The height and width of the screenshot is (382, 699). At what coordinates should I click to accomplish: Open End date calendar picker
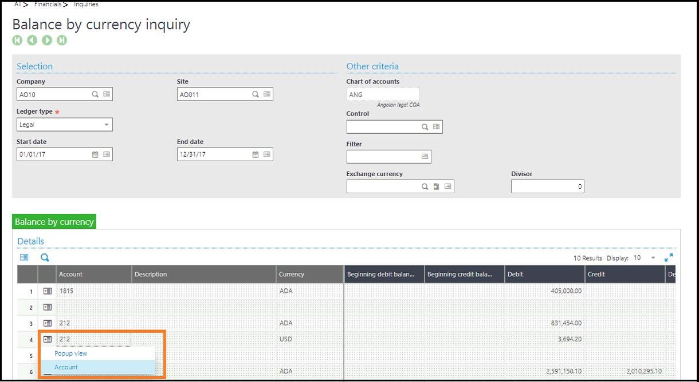click(x=256, y=154)
